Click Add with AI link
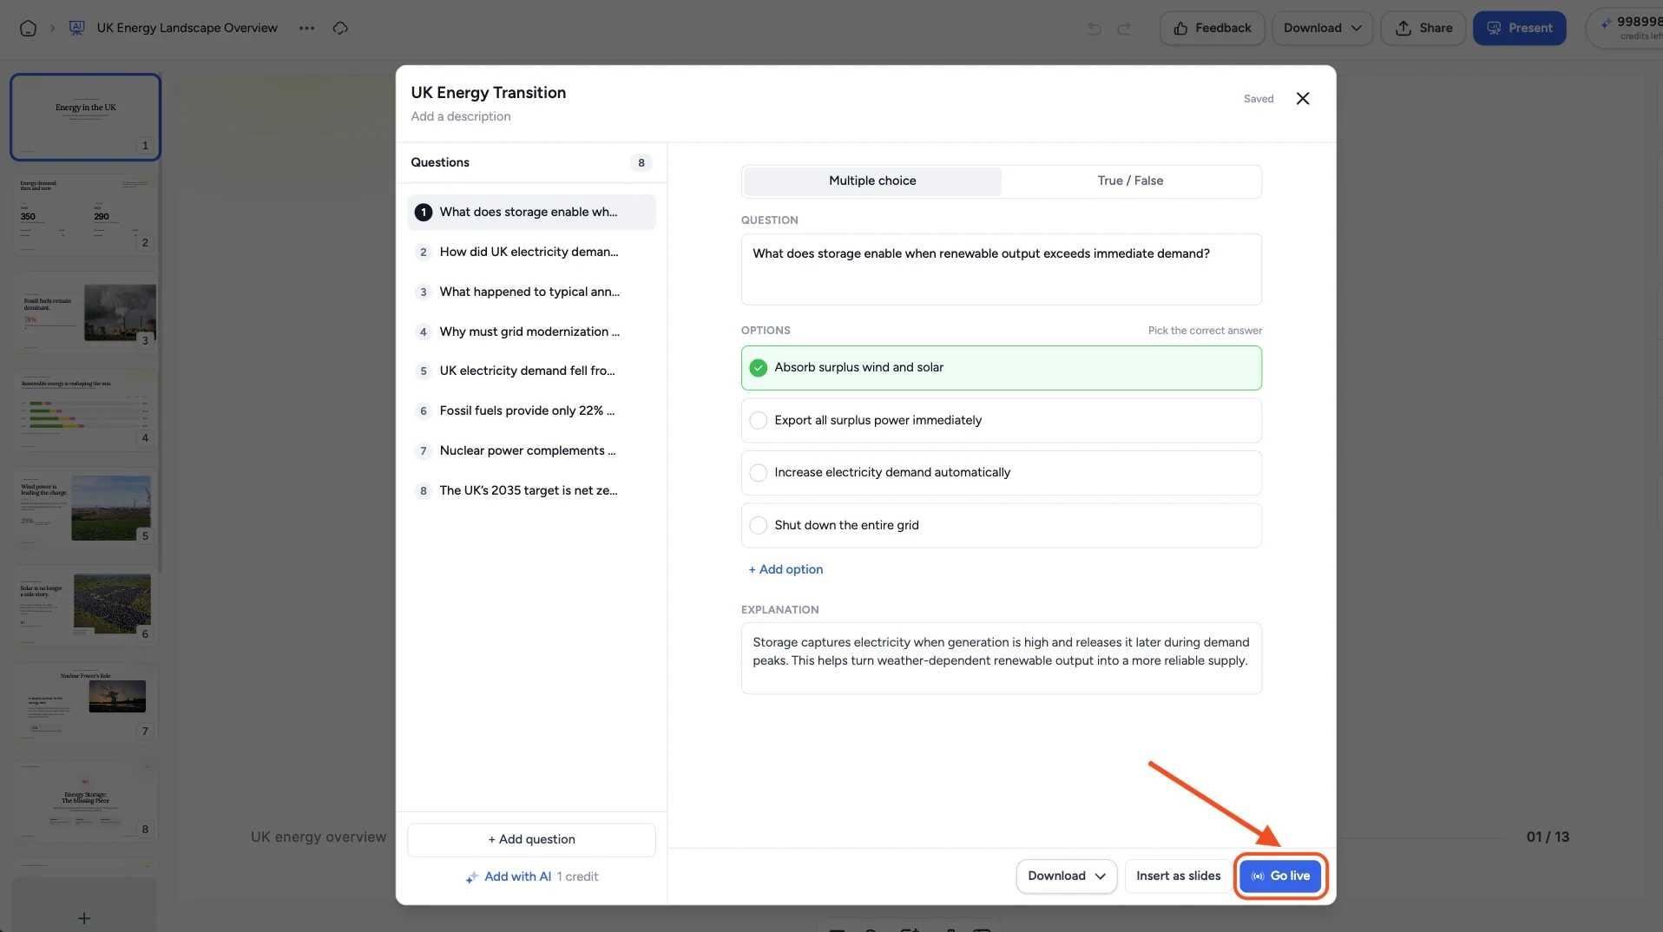This screenshot has width=1663, height=932. 517,876
